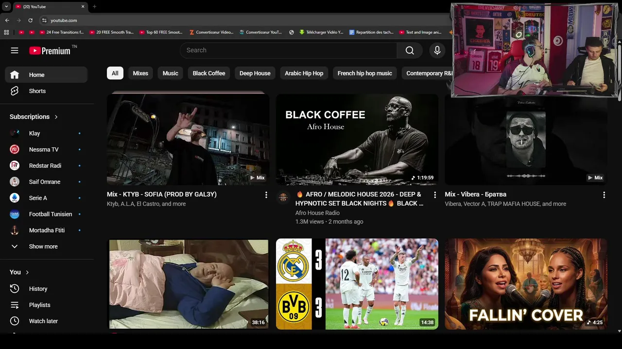
Task: Select the Arabic Hip Hop chip
Action: pos(304,73)
